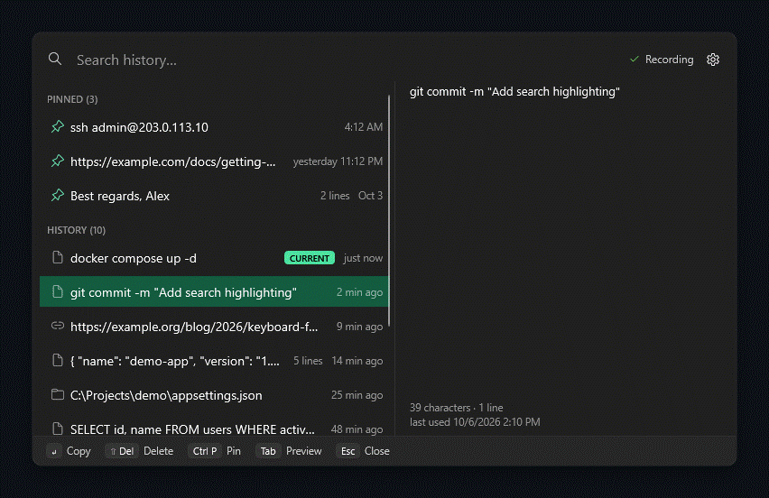Viewport: 769px width, 498px height.
Task: Click the 25 min ago timestamp
Action: (x=357, y=395)
